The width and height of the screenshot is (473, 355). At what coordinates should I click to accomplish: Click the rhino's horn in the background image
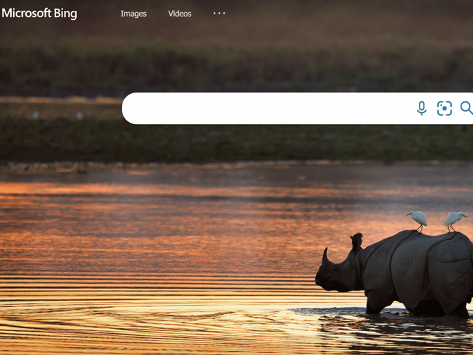tap(325, 256)
